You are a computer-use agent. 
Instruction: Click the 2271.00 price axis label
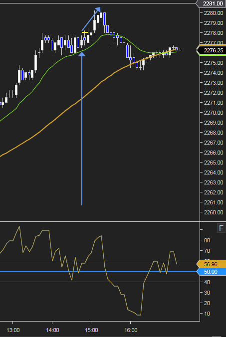coord(214,103)
